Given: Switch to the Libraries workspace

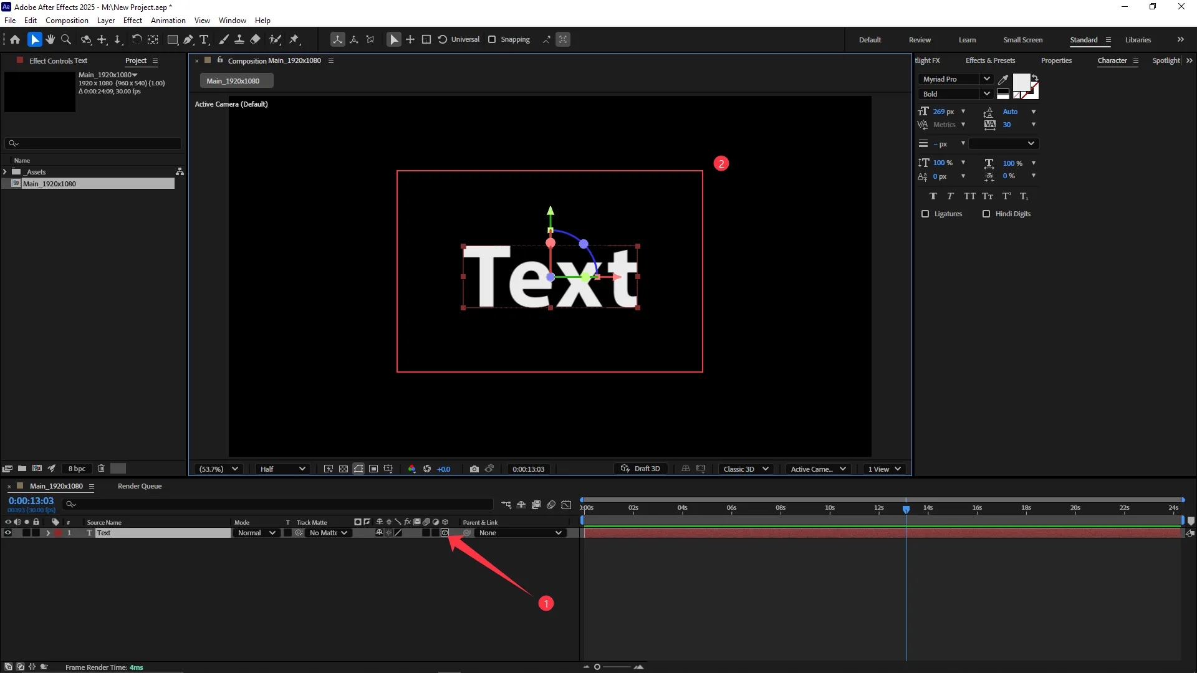Looking at the screenshot, I should 1138,40.
